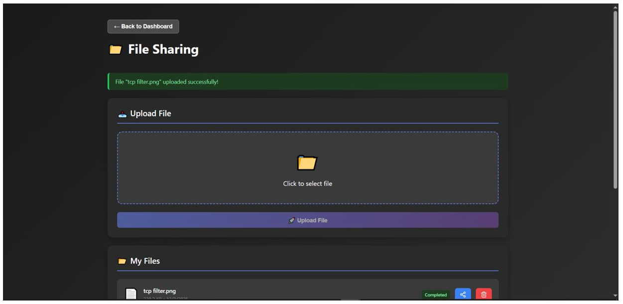
Task: Click the document icon for tcp filter.png
Action: pyautogui.click(x=130, y=294)
